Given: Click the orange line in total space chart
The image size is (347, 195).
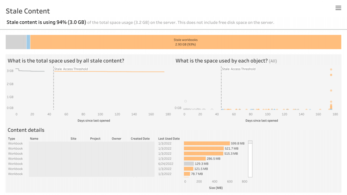Looking at the screenshot, I should 108,71.
